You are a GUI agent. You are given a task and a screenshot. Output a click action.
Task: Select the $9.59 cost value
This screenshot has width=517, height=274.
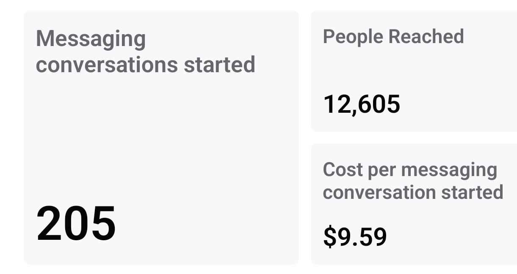click(355, 237)
